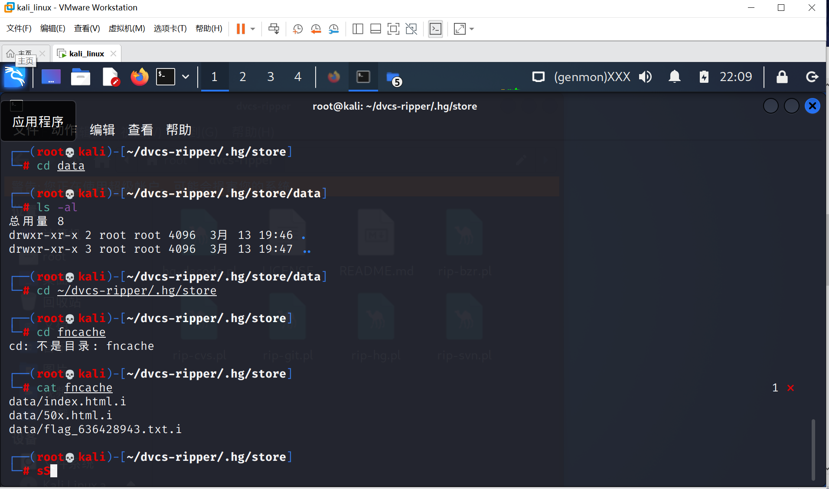Image resolution: width=829 pixels, height=489 pixels.
Task: Open the terminal 帮助 menu
Action: pos(179,130)
